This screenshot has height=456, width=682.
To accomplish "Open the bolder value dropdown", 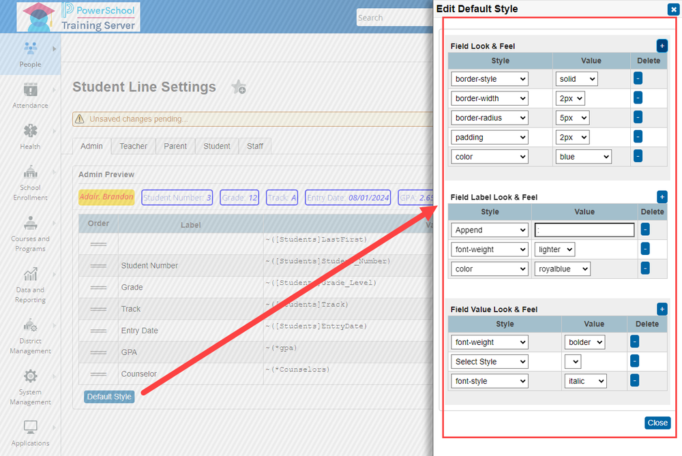I will (584, 343).
